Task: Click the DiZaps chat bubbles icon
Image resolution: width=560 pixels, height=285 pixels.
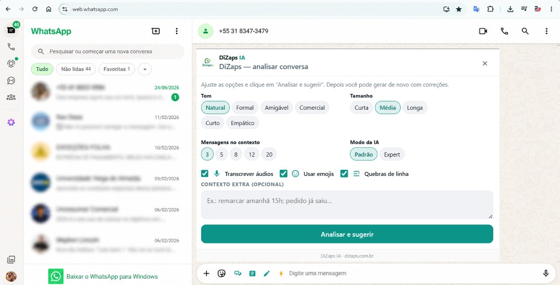Action: pos(237,273)
